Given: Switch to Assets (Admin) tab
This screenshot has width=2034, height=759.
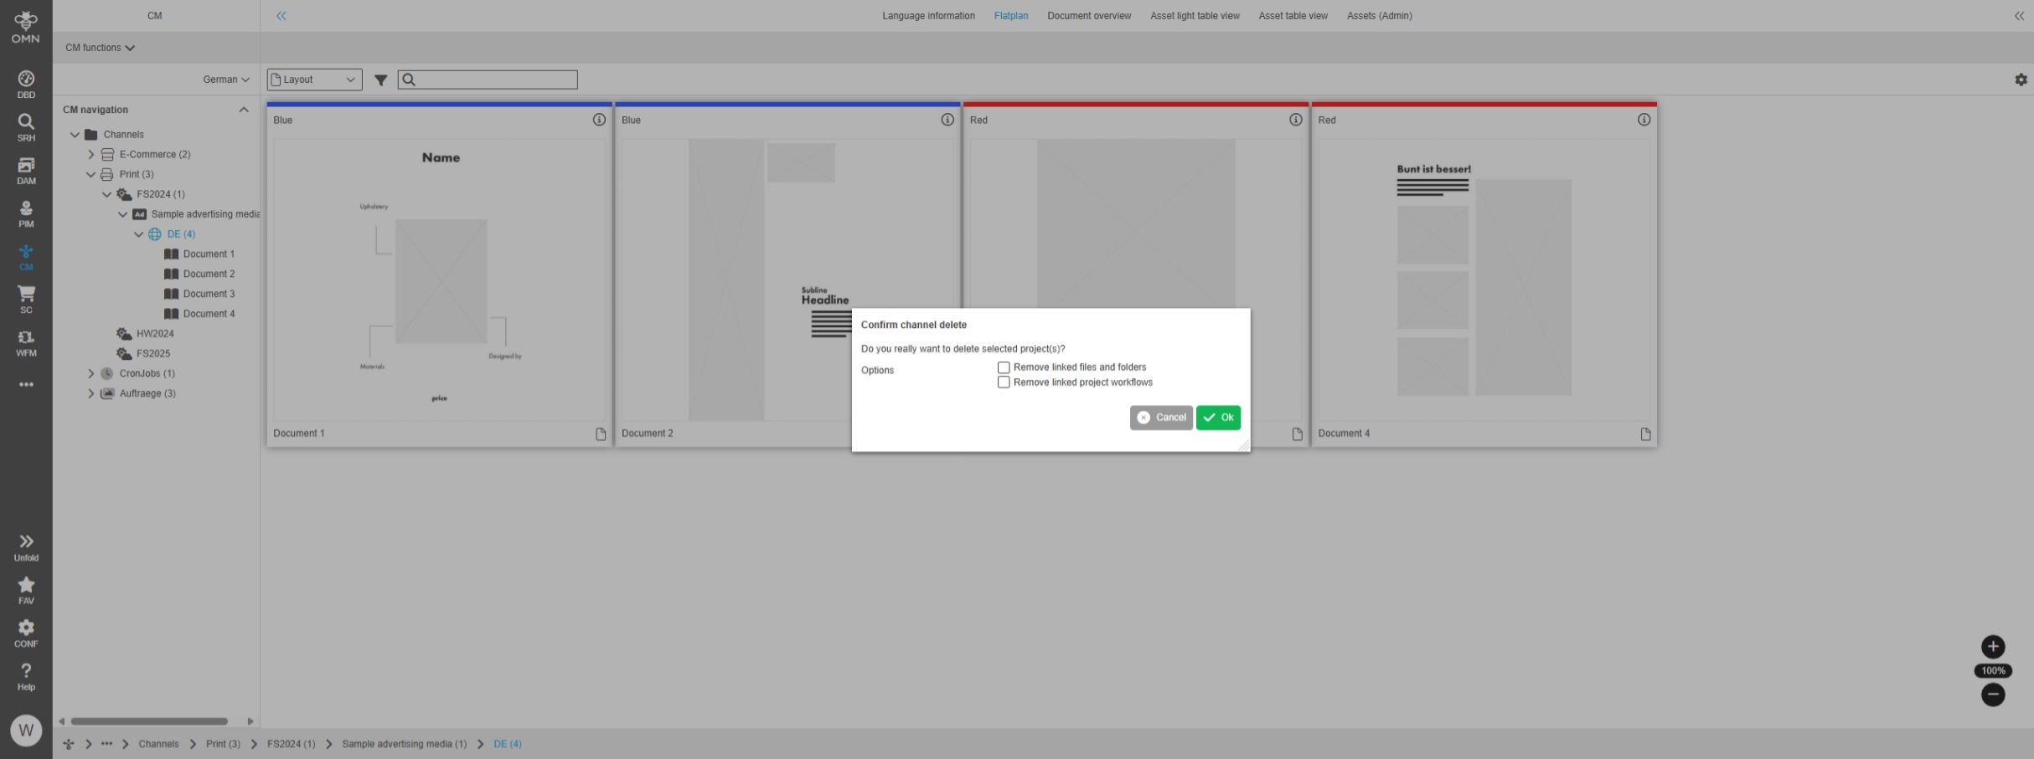Looking at the screenshot, I should 1379,16.
